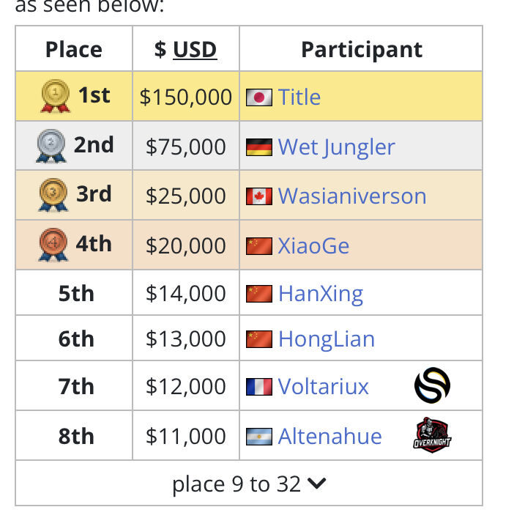The width and height of the screenshot is (514, 518).
Task: Click the Canada flag beside Wasianiverson
Action: pyautogui.click(x=259, y=196)
